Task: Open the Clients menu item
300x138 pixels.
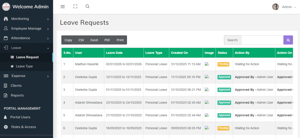Action: (26, 86)
